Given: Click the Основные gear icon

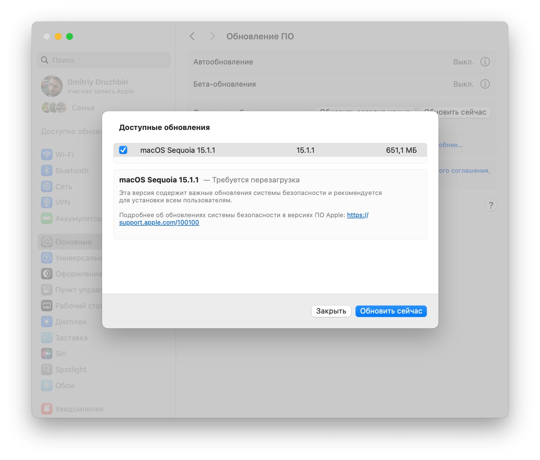Looking at the screenshot, I should [x=47, y=242].
